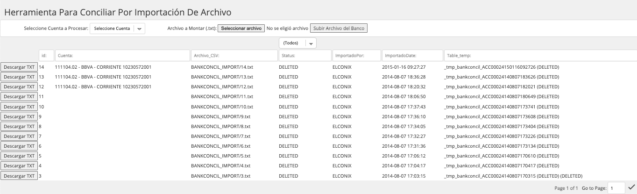Click _tmp_bankconcil_ACC00024140807170315 table entry

[x=513, y=176]
